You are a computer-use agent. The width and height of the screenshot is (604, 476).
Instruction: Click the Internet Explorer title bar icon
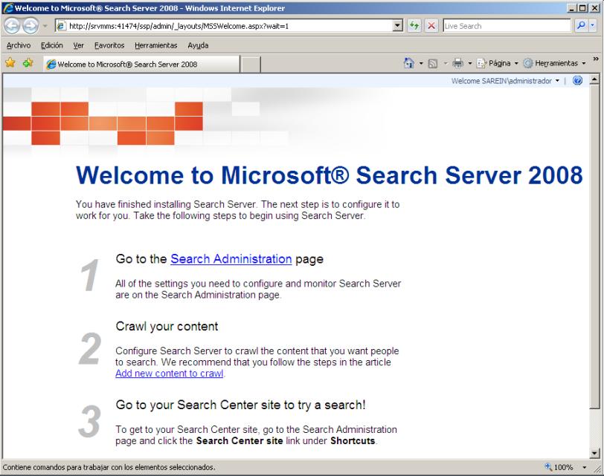pyautogui.click(x=7, y=8)
